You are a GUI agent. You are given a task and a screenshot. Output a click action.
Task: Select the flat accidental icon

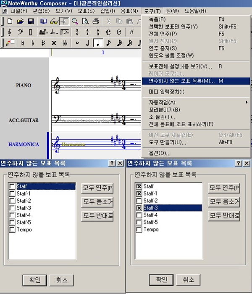tap(33, 43)
